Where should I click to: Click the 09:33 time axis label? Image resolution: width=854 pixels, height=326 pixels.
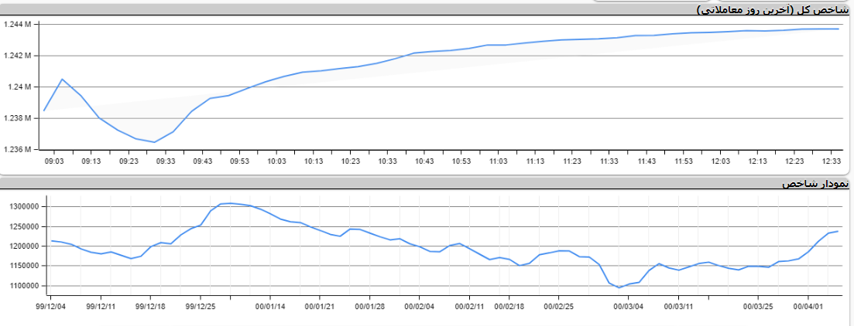tap(165, 161)
